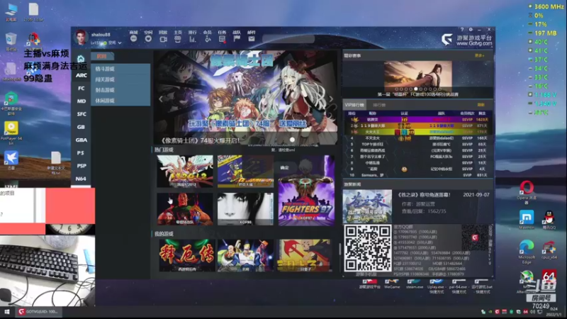This screenshot has width=567, height=319.
Task: Click ranking row 10 Samsara
Action: tap(418, 175)
